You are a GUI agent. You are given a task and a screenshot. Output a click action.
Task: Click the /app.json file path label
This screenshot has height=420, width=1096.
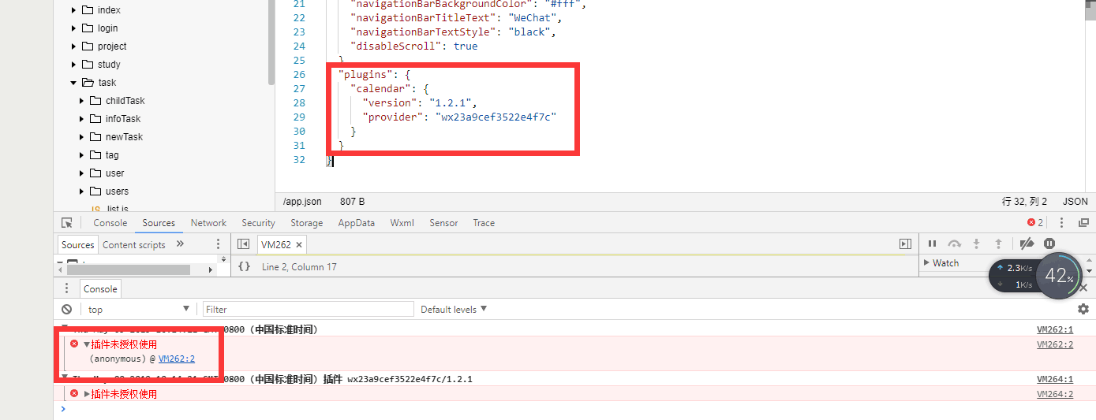point(302,202)
